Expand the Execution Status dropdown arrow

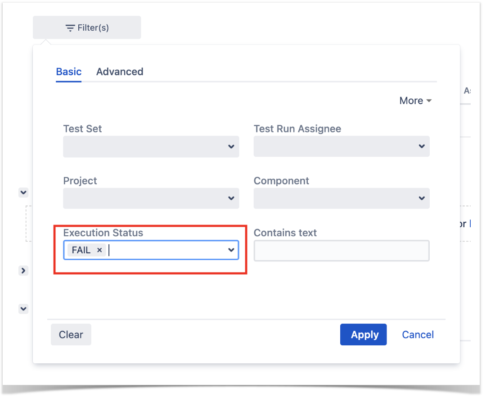click(231, 250)
